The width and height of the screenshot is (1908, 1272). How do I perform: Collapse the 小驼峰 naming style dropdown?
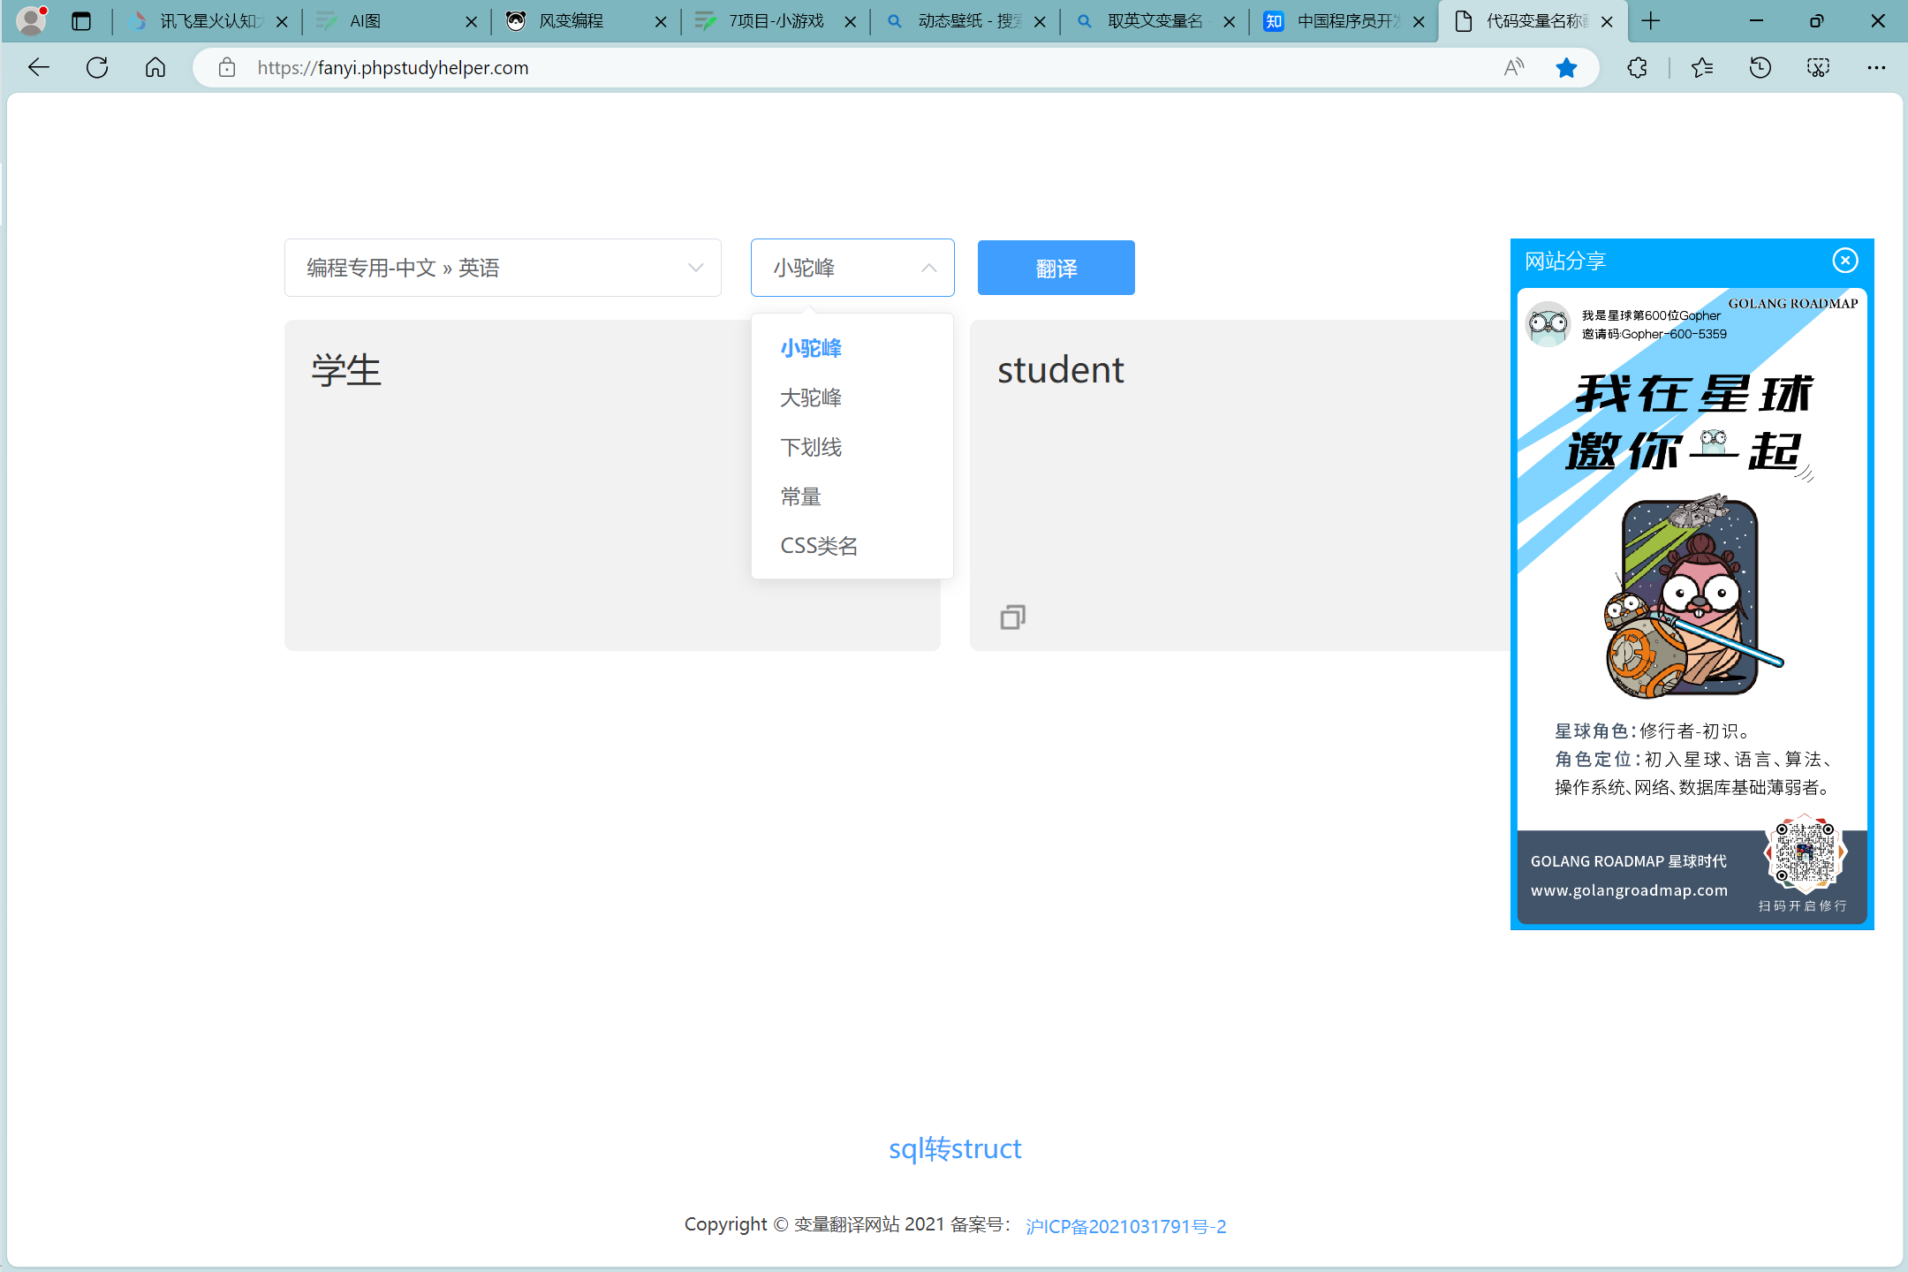tap(852, 268)
